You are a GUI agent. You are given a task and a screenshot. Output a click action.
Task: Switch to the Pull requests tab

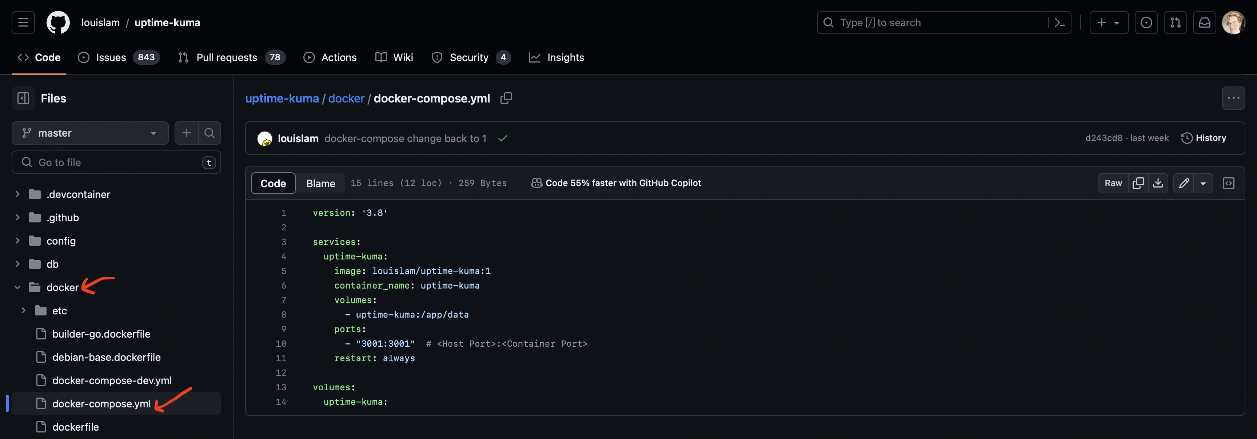(231, 57)
